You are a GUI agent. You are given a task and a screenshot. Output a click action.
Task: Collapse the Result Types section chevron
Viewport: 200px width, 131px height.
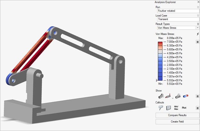point(198,24)
